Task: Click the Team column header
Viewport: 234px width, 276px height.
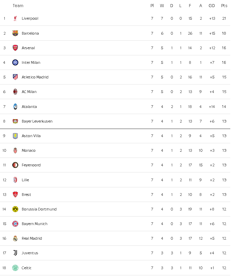Action: (18, 6)
